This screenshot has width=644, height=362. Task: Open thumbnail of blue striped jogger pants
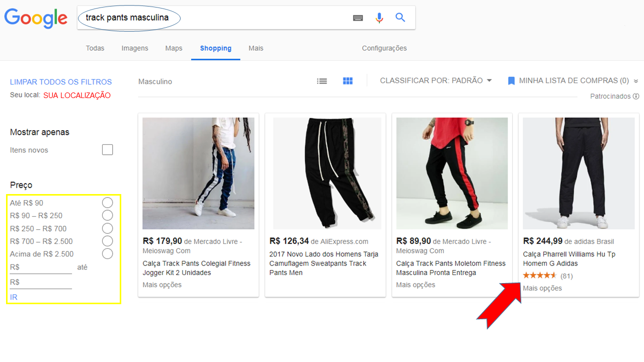click(x=198, y=173)
